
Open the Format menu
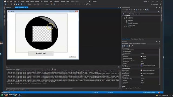37,1
